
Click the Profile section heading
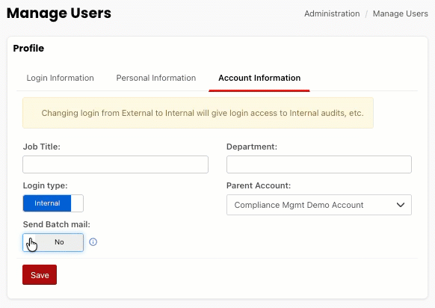28,49
